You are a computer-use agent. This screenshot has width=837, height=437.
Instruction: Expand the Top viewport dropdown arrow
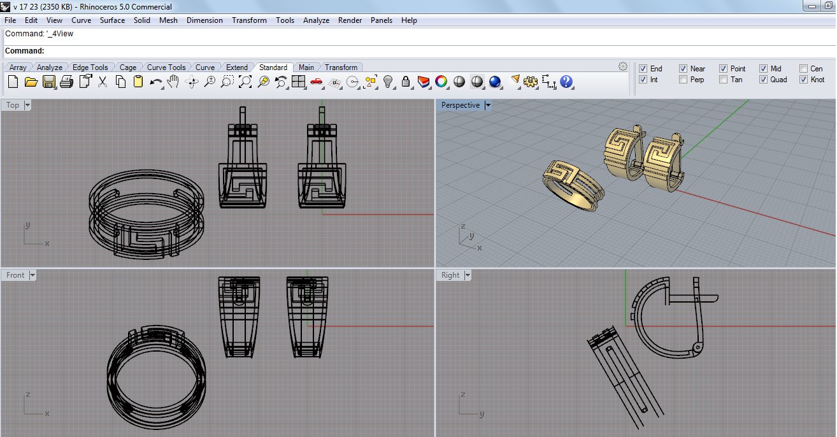point(27,105)
